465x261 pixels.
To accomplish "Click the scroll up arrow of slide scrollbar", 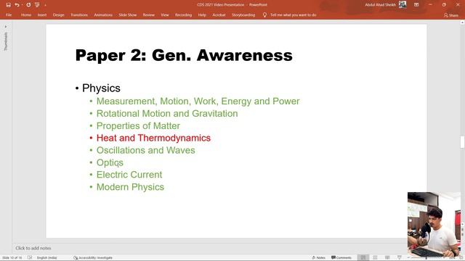I will click(x=462, y=22).
